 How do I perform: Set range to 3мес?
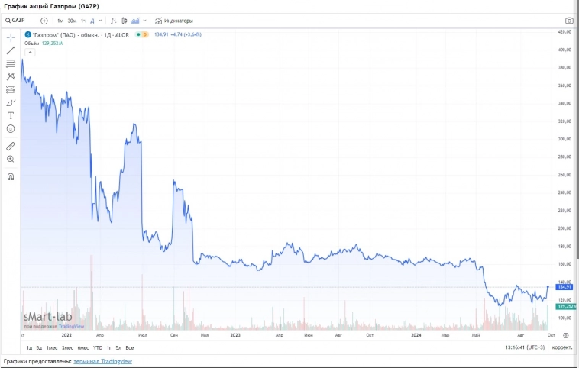[x=67, y=347]
